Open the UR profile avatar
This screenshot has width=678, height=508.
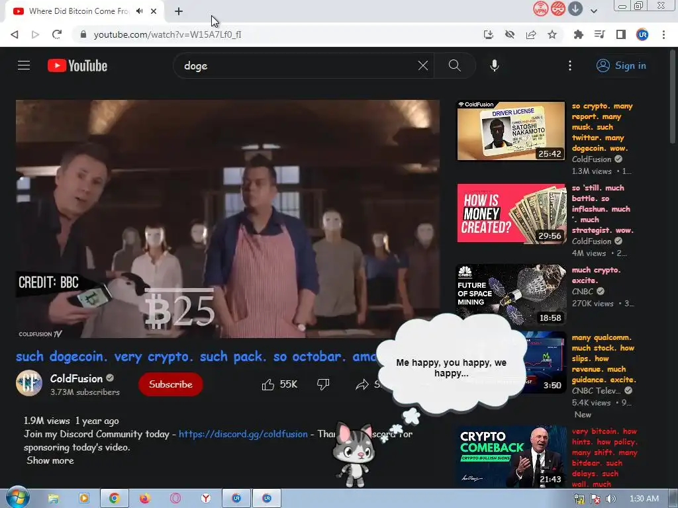642,34
